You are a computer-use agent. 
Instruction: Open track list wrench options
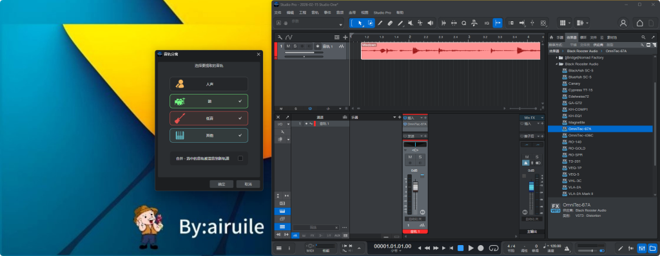coord(280,37)
